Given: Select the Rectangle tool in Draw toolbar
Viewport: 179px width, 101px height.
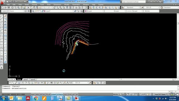Looking at the screenshot, I should 2,27.
